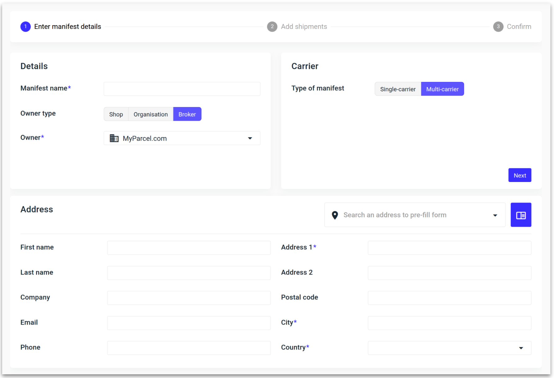
Task: Choose Broker owner type
Action: [x=187, y=114]
